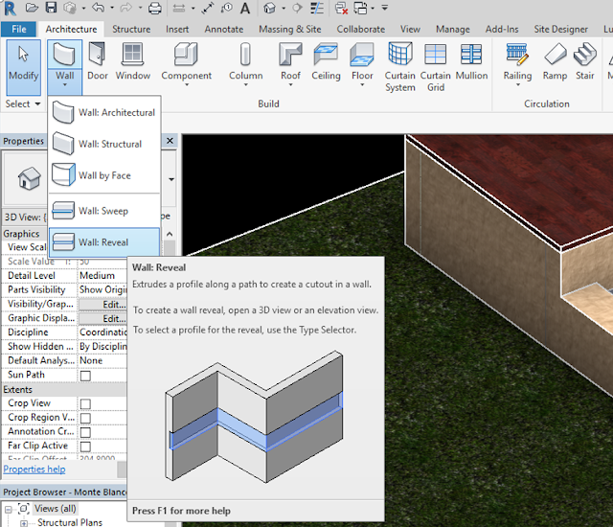Open the Roof dropdown arrow
Image resolution: width=613 pixels, height=527 pixels.
(x=290, y=84)
